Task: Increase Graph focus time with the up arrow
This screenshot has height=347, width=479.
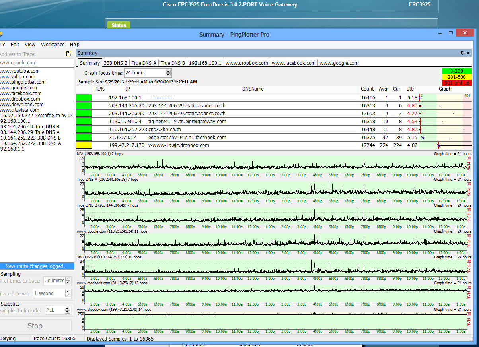Action: click(168, 71)
